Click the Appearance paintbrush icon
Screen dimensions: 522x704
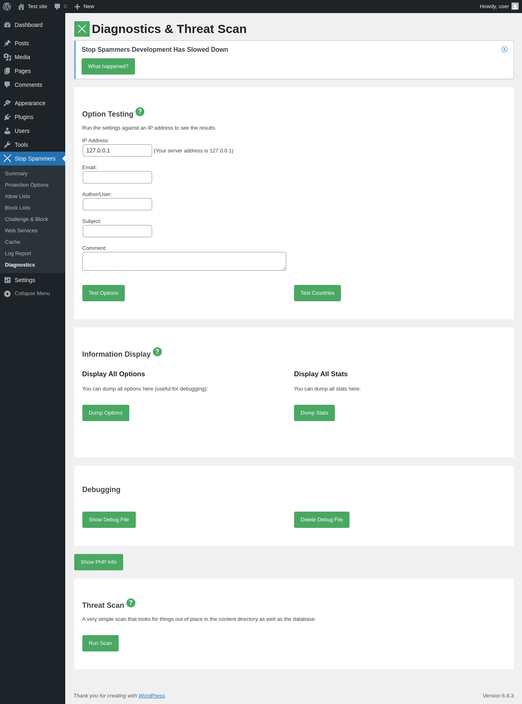pyautogui.click(x=7, y=103)
